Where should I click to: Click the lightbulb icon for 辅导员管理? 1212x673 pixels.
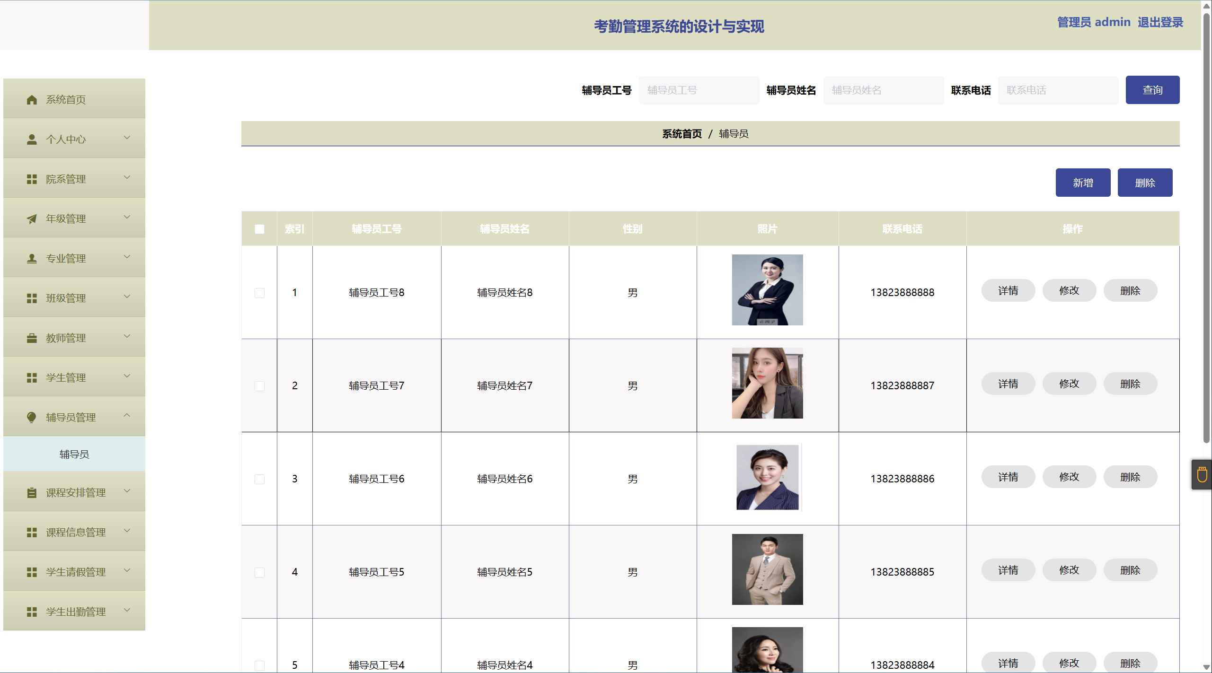(32, 417)
